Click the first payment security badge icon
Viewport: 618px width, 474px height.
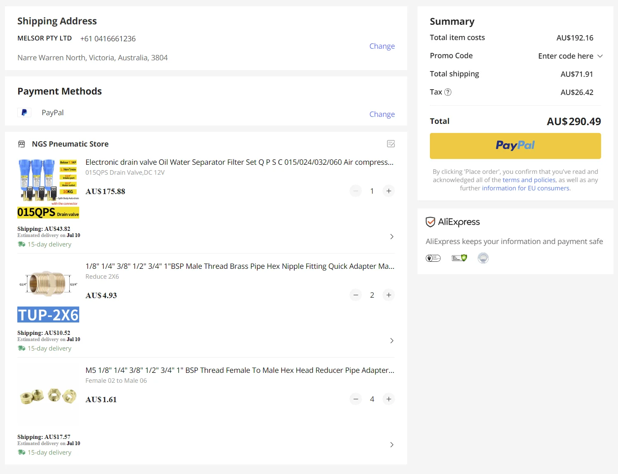point(433,258)
